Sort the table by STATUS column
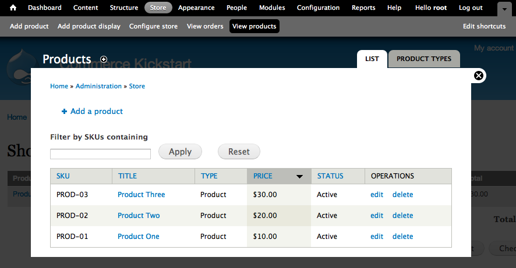The width and height of the screenshot is (516, 268). 330,176
